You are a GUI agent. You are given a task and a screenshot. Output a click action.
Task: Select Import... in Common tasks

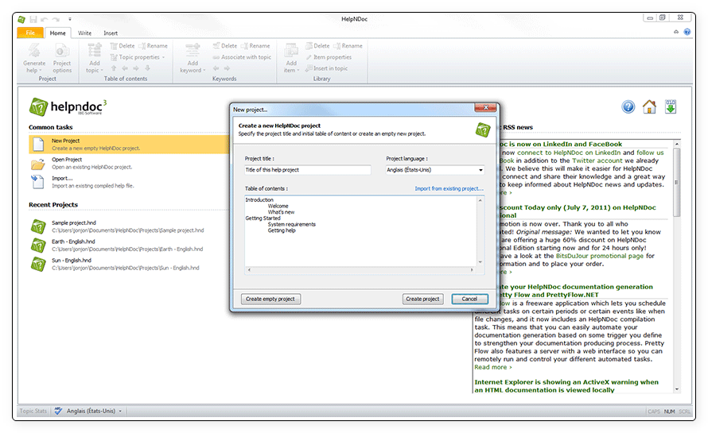[x=129, y=182]
